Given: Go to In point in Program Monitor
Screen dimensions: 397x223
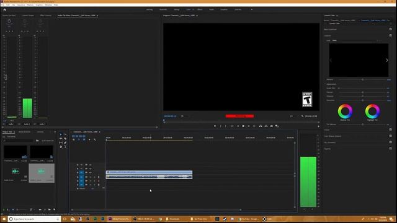Looking at the screenshot, I should [233, 126].
